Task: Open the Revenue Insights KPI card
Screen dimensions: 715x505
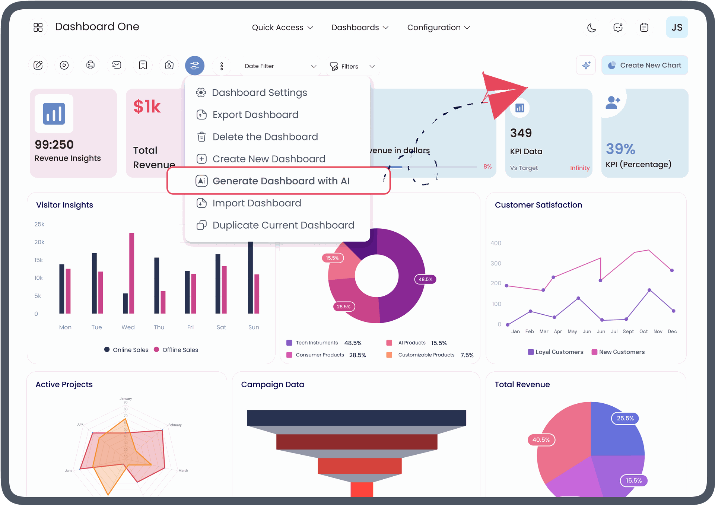Action: coord(73,133)
